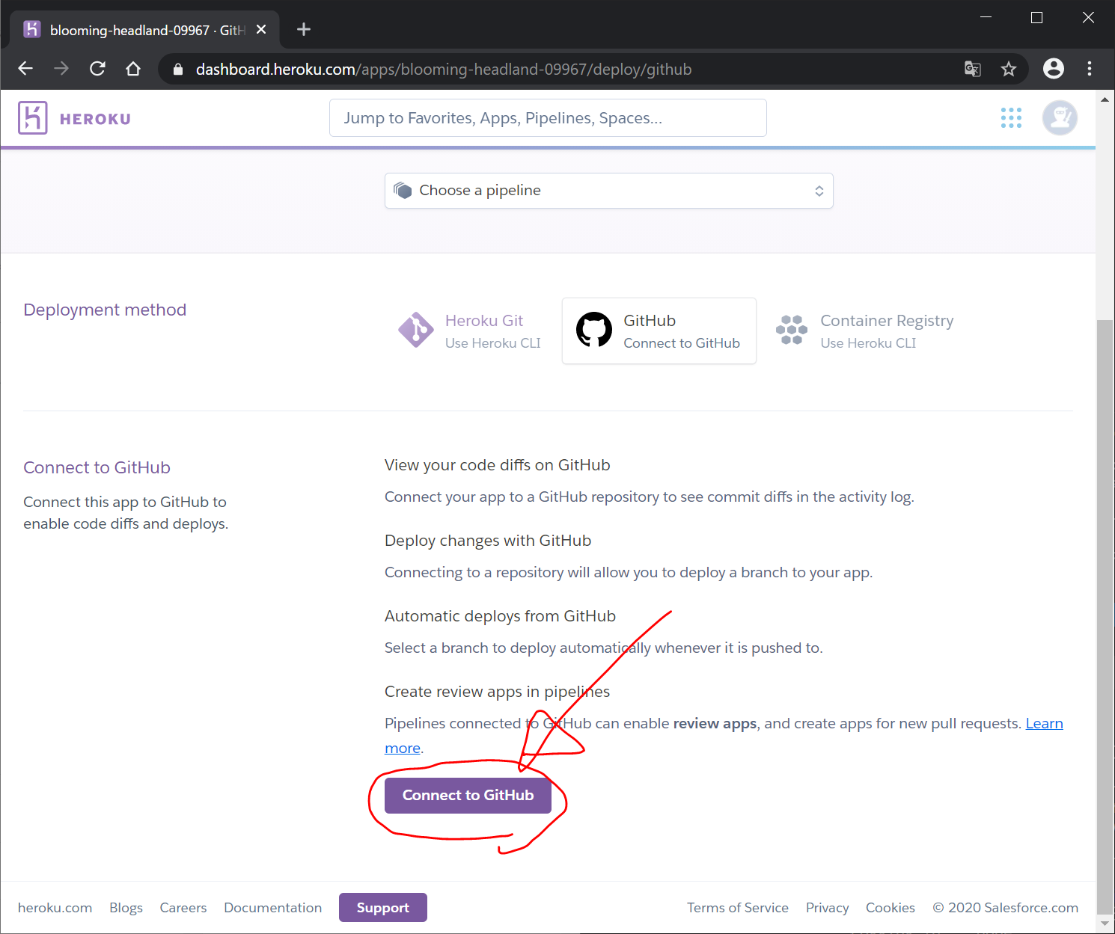Open a new browser tab with plus
This screenshot has height=934, width=1115.
303,30
